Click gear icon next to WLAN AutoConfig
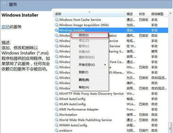173x133 pixels. tap(57, 104)
